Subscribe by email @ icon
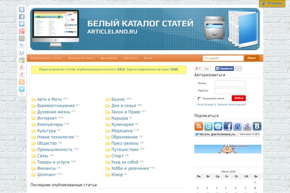Screen dimensions: 290x193 [x=218, y=126]
